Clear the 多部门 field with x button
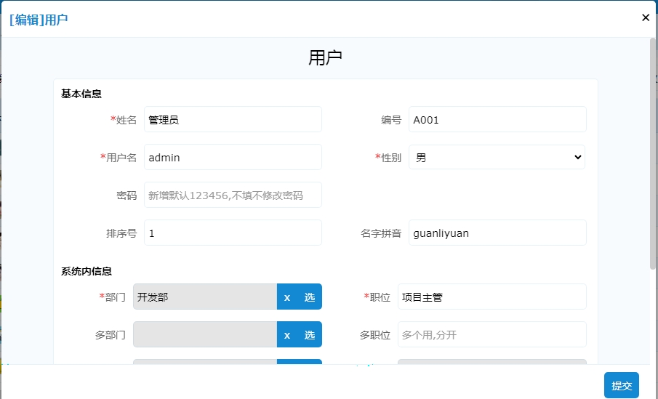The height and width of the screenshot is (399, 658). 287,335
